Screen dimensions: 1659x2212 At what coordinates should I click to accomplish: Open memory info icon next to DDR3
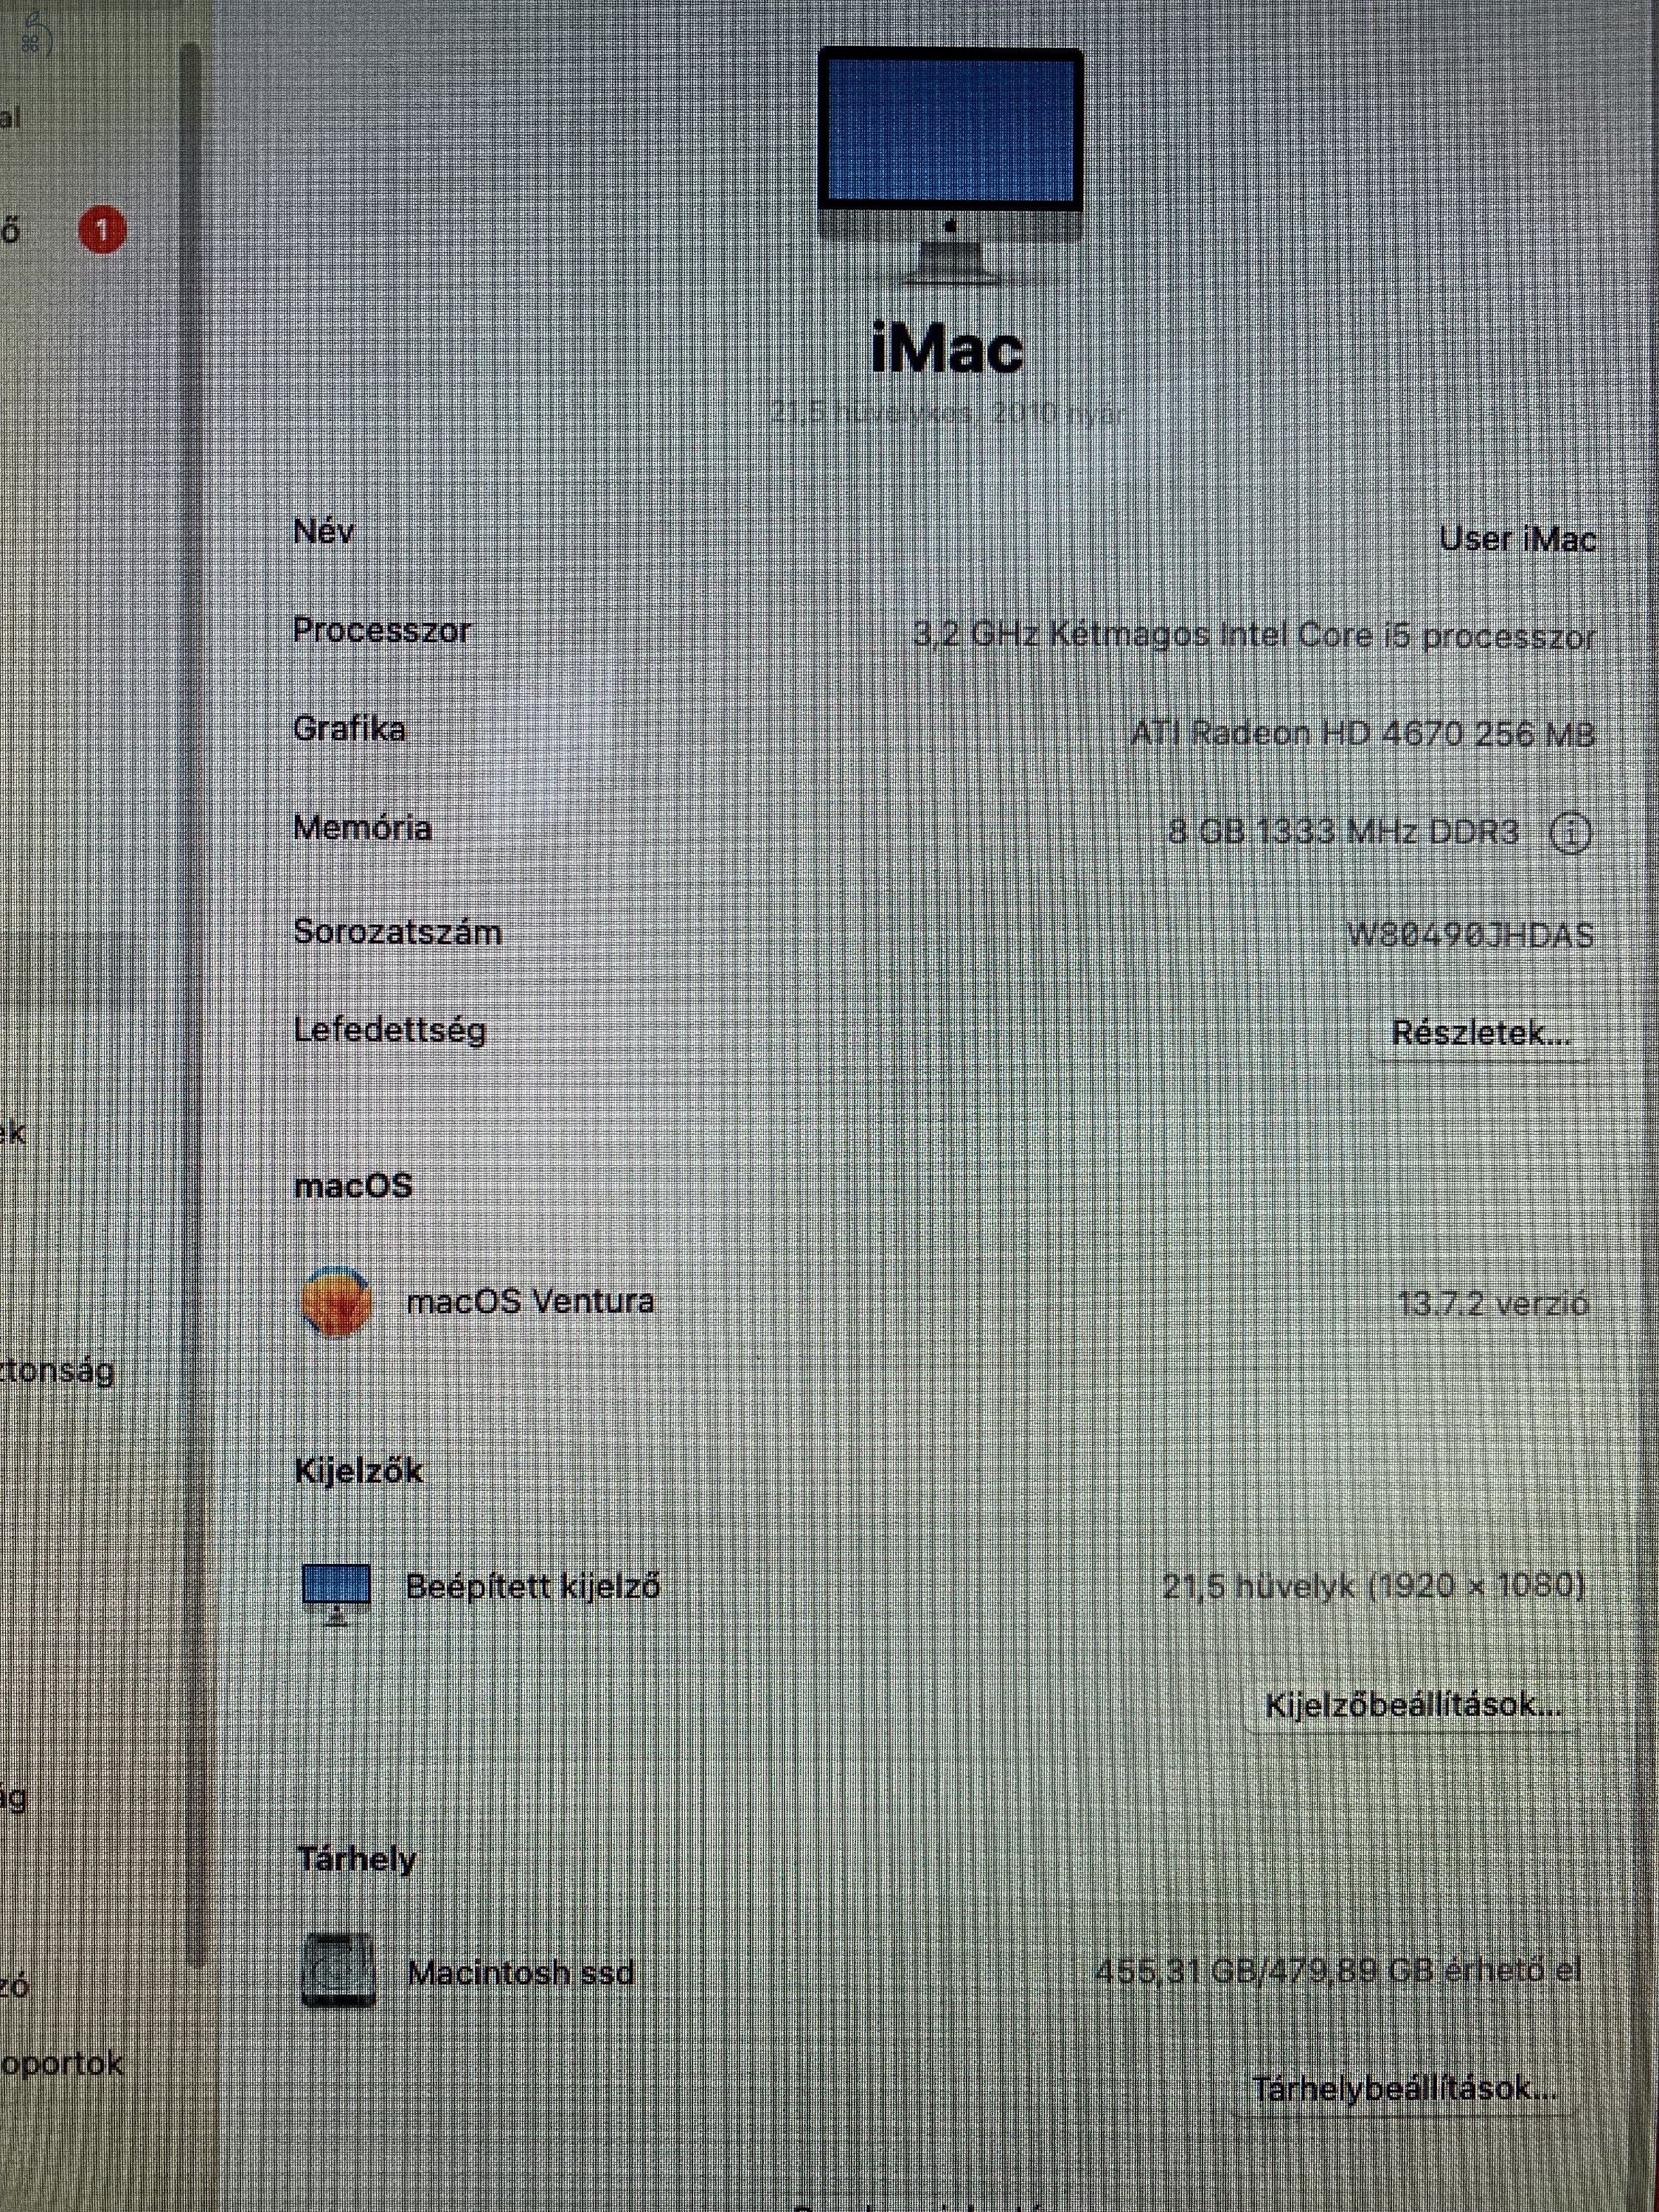(1570, 832)
